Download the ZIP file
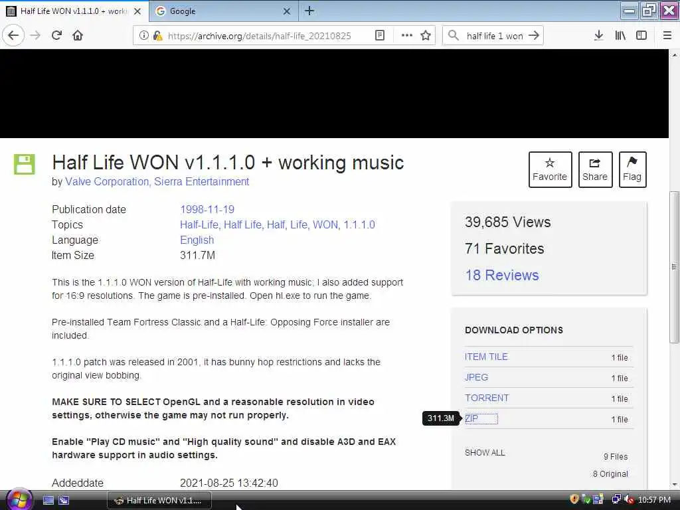The width and height of the screenshot is (680, 510). [471, 418]
